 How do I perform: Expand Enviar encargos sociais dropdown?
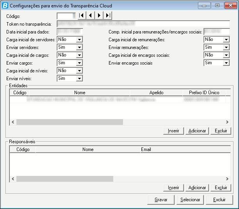(226, 63)
